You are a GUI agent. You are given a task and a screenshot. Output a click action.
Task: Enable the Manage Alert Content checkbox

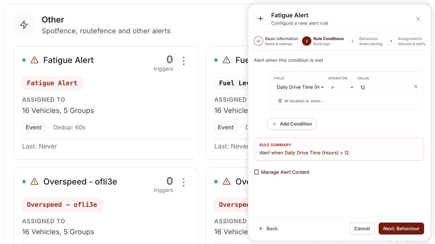tap(257, 172)
